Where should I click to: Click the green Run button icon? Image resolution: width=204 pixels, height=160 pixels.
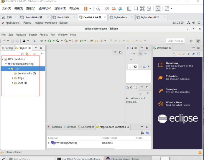pos(50,41)
